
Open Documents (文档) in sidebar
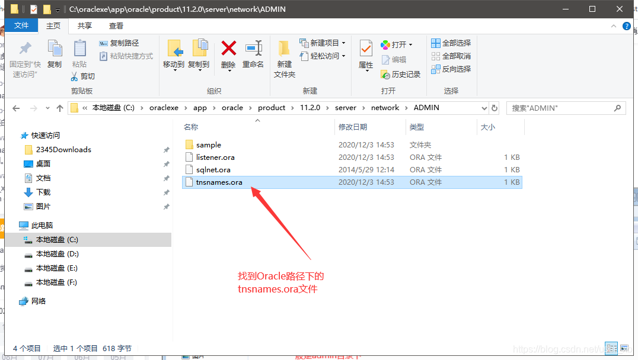(x=43, y=178)
